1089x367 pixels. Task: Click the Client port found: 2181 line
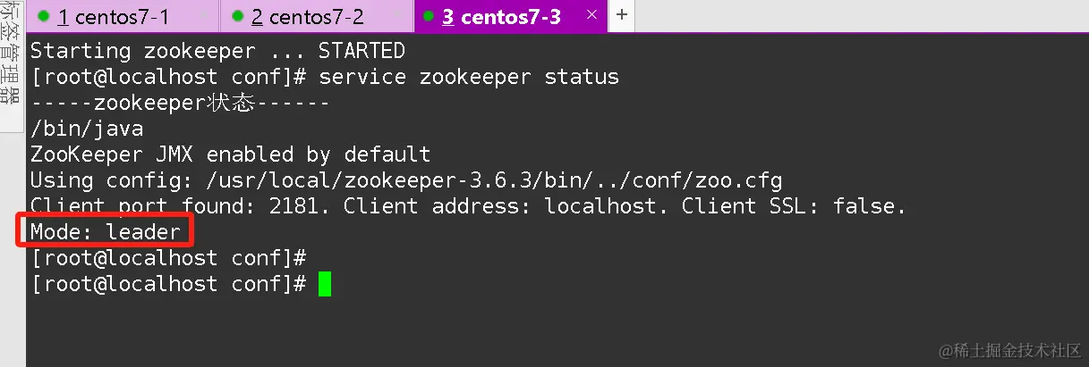click(468, 206)
